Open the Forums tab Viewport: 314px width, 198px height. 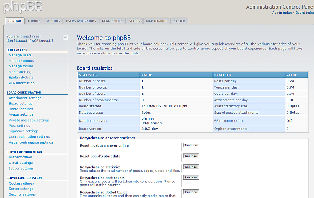[34, 21]
